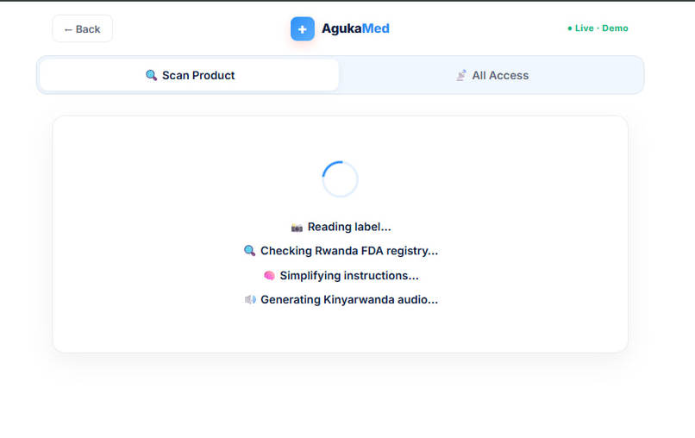This screenshot has width=695, height=438.
Task: Go back with the Back button
Action: [83, 28]
